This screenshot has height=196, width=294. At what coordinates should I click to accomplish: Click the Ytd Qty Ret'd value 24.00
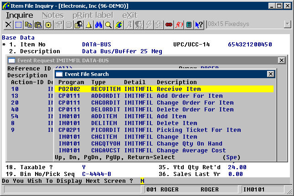pyautogui.click(x=237, y=167)
